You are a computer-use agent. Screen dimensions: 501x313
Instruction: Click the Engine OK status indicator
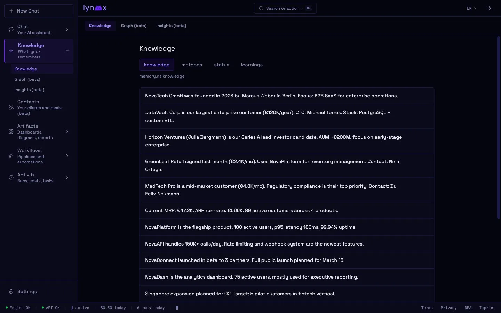click(18, 308)
